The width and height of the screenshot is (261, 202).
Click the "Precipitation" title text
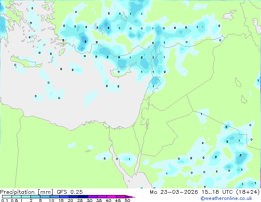(17, 192)
